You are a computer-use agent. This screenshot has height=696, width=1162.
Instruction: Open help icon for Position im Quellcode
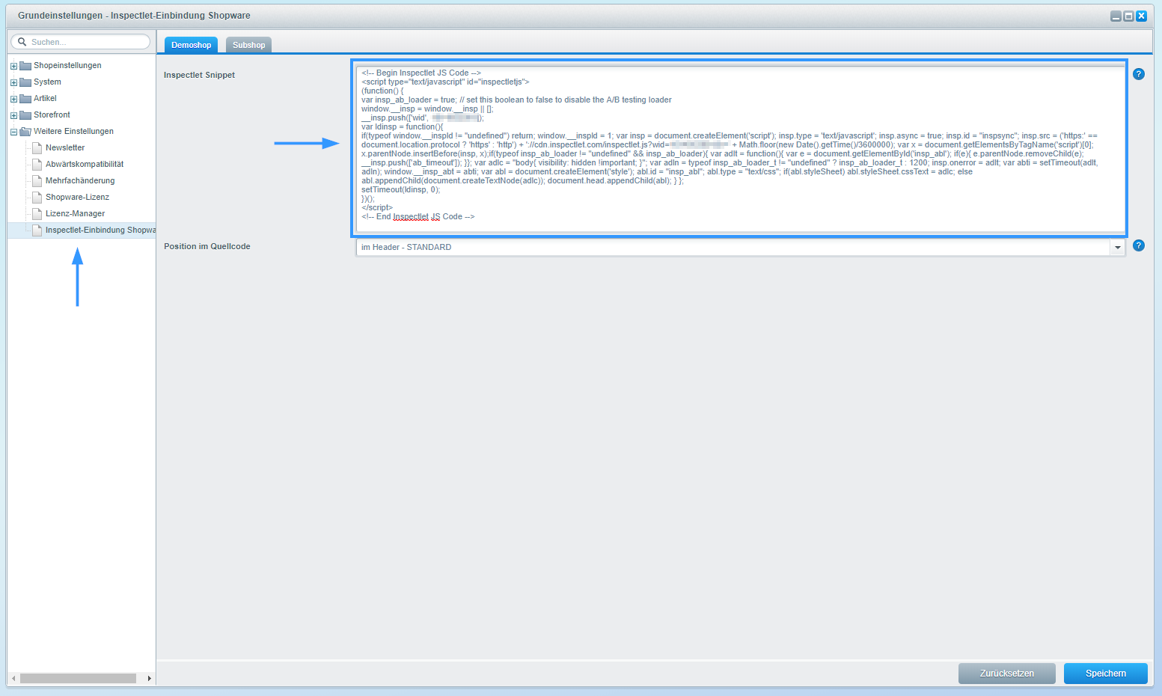coord(1139,245)
